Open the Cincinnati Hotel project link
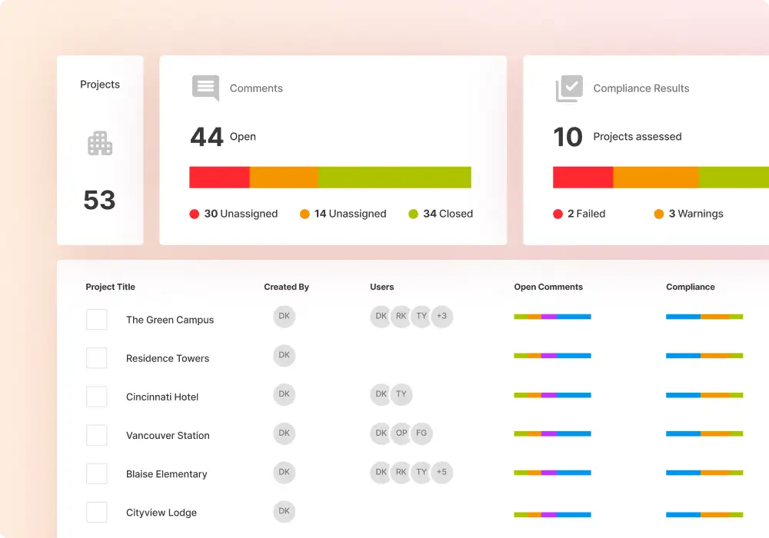Image resolution: width=769 pixels, height=538 pixels. pos(162,397)
